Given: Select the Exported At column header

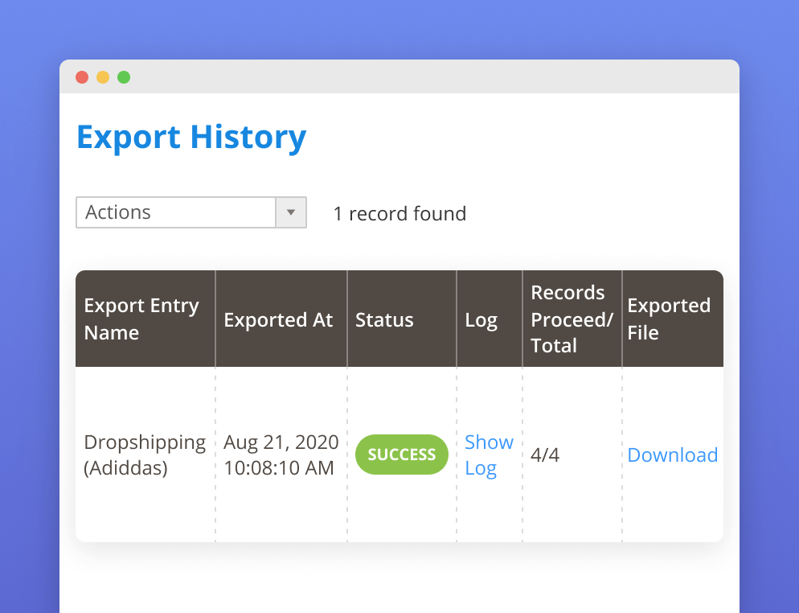Looking at the screenshot, I should 278,319.
